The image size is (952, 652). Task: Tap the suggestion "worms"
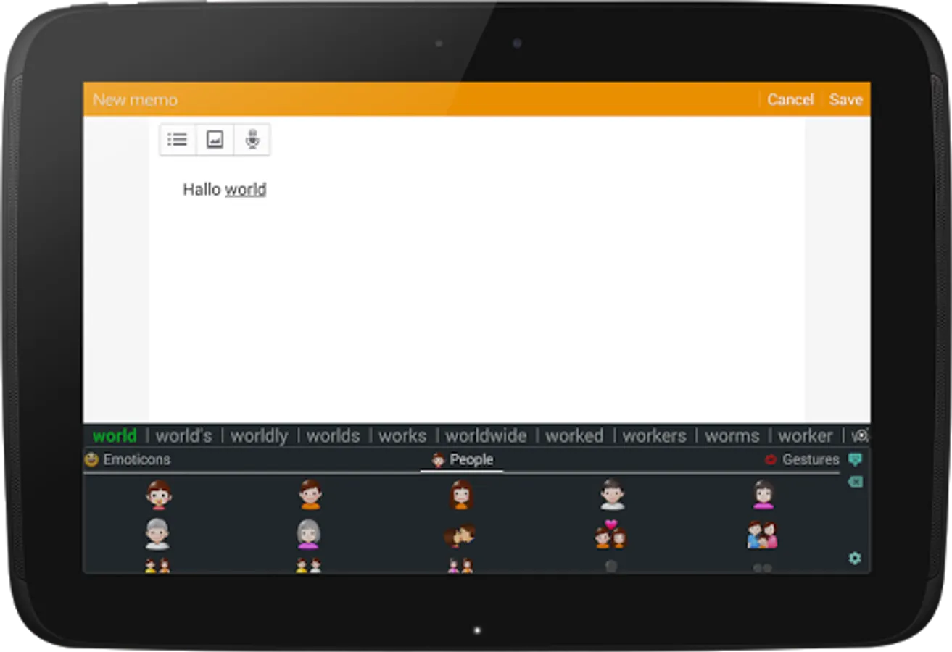732,435
